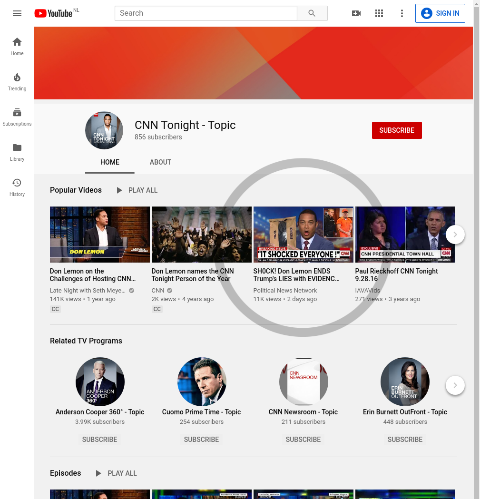Open the hamburger guide menu
Screen dimensions: 480x499
pyautogui.click(x=17, y=13)
